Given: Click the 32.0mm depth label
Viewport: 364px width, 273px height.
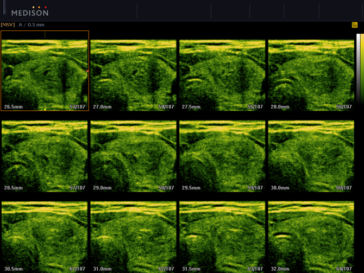Looking at the screenshot, I should (280, 269).
